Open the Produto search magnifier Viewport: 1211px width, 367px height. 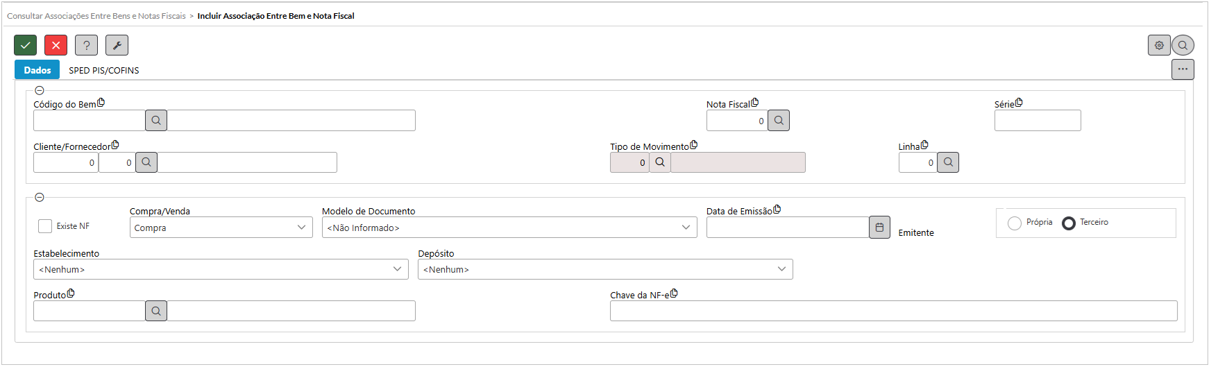pos(156,311)
